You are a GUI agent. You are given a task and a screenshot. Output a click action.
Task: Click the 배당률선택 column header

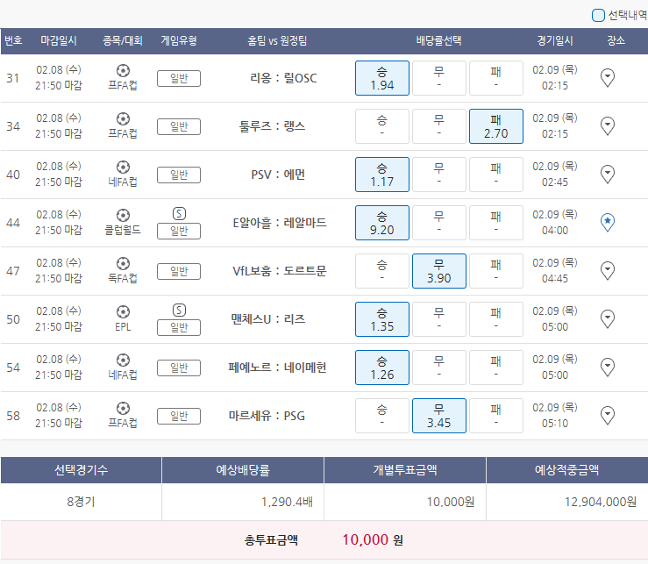439,40
